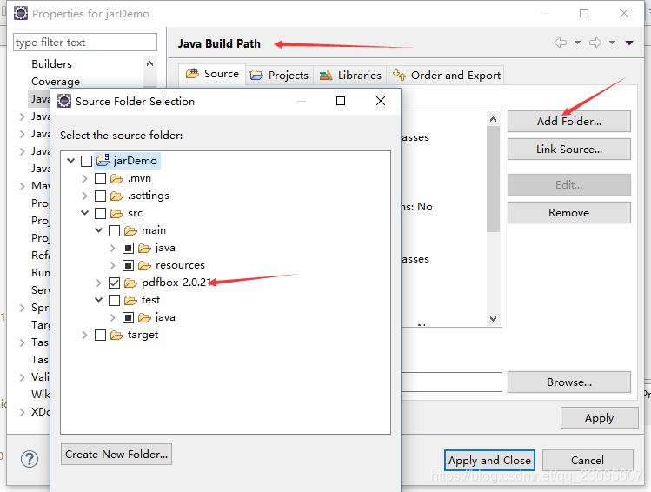Screen dimensions: 651x492
Task: Click the src folder icon
Action: point(116,214)
